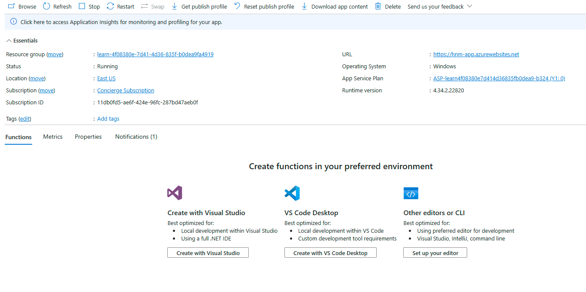Click Create with Visual Studio button
586x292 pixels.
tap(208, 253)
